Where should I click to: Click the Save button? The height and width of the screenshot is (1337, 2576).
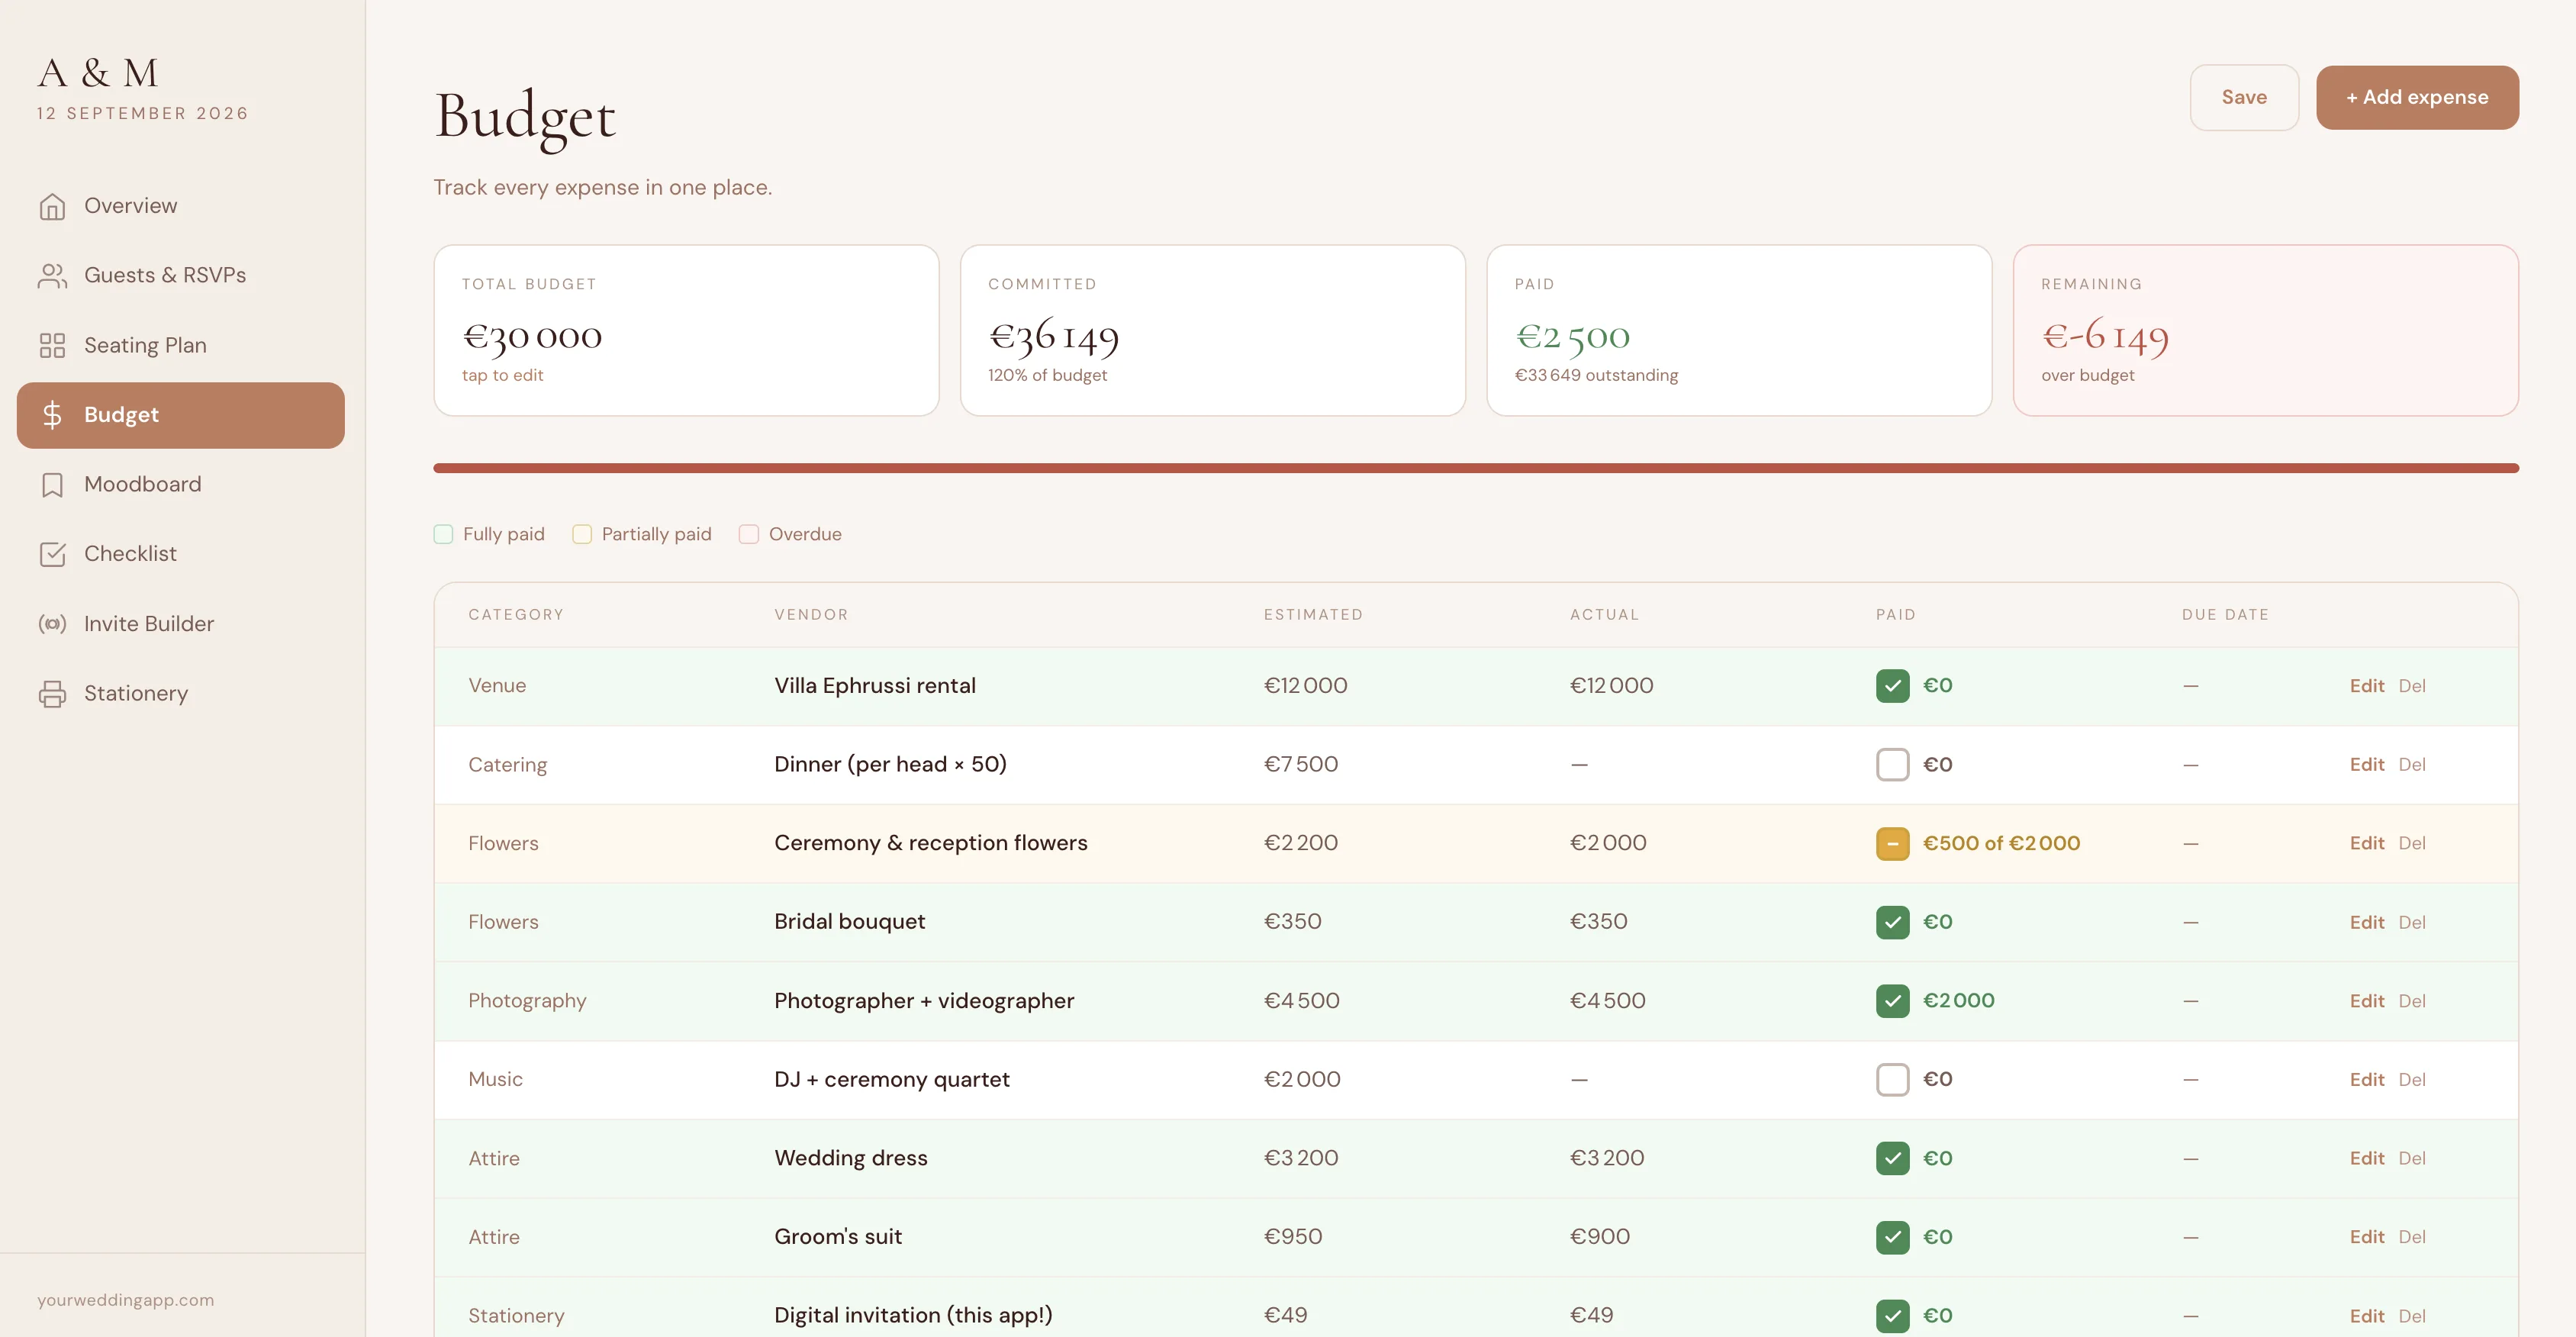tap(2244, 97)
